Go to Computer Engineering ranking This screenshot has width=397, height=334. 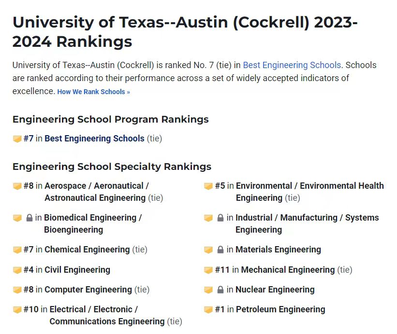88,290
